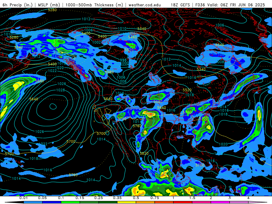The height and width of the screenshot is (204, 272).
Task: Click the '4' colorbar tick label
Action: click(249, 198)
